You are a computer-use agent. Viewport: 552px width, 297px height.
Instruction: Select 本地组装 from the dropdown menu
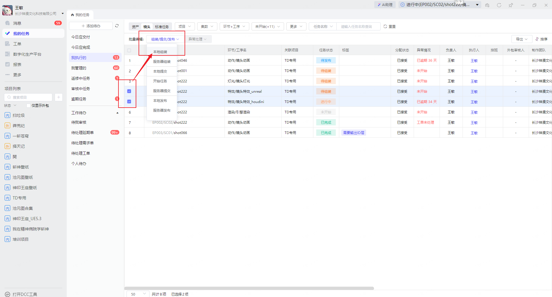coord(160,52)
